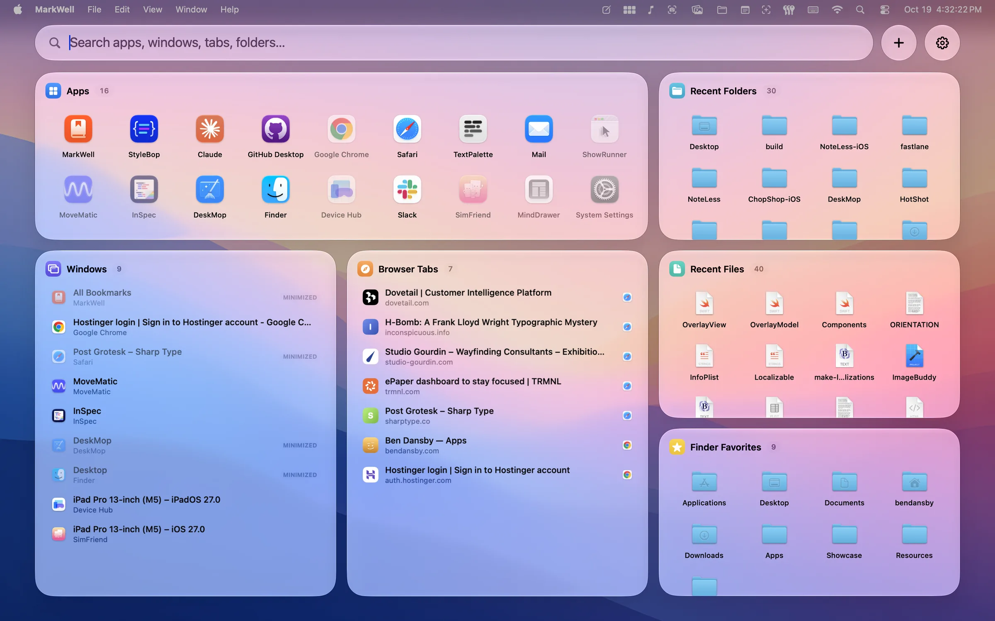The height and width of the screenshot is (621, 995).
Task: Open the Mail app icon
Action: (539, 129)
